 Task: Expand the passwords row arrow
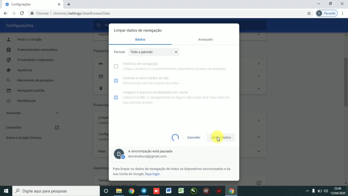259,64
